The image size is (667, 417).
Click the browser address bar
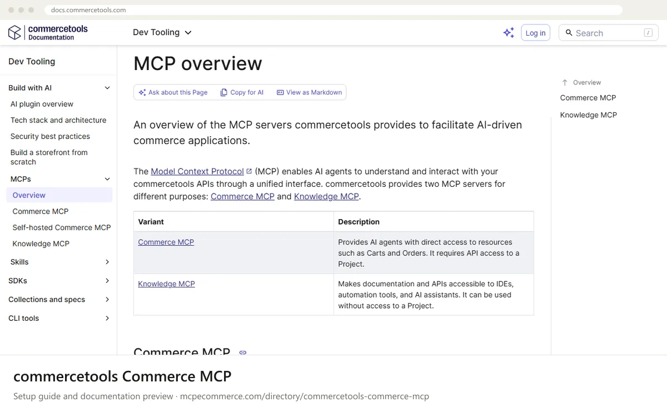click(333, 10)
